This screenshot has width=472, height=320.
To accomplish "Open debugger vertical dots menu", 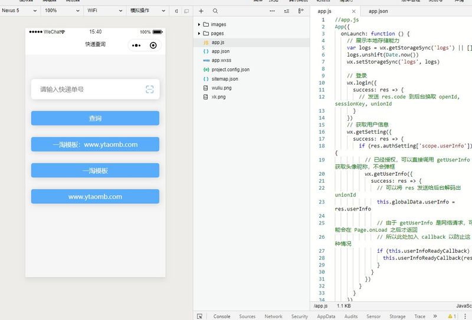I will click(x=465, y=316).
